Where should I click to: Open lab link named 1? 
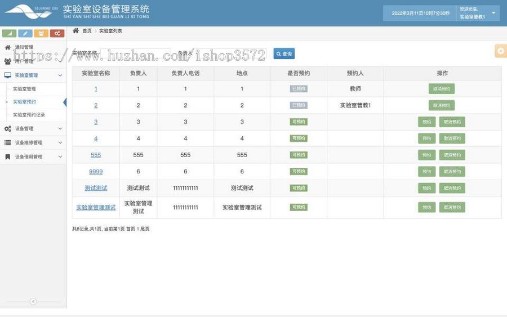pos(96,89)
